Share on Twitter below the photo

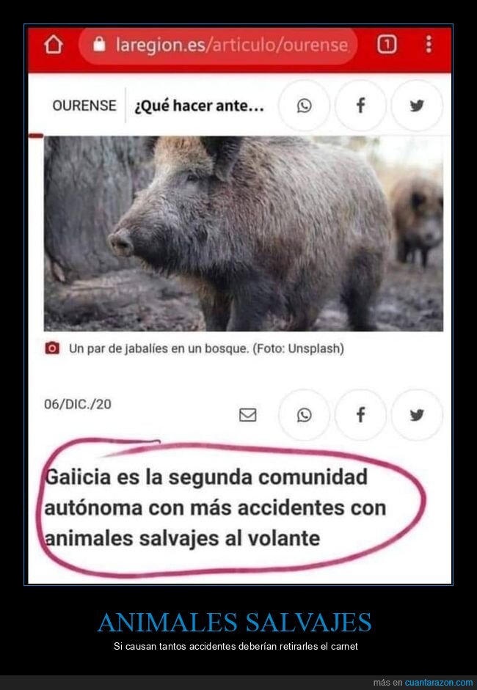(x=417, y=415)
